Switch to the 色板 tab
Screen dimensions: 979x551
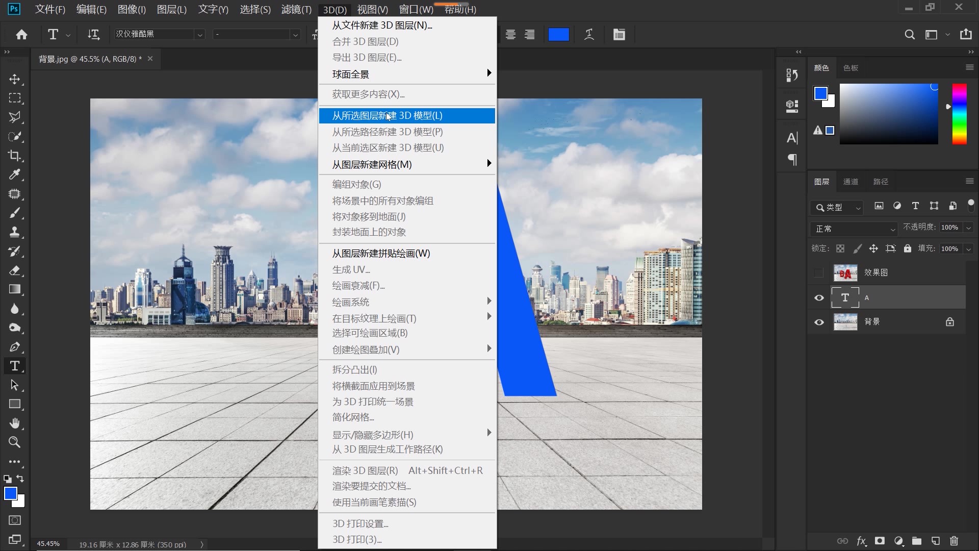click(851, 68)
